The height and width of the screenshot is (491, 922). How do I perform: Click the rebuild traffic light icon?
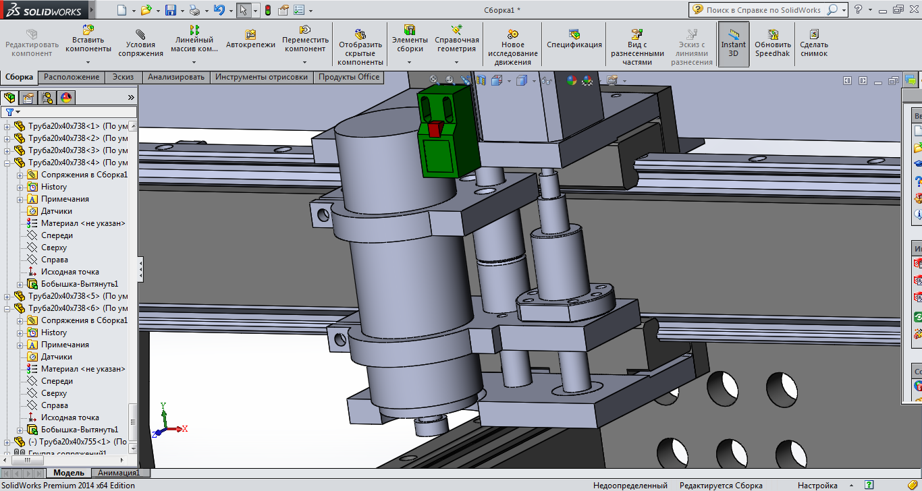pyautogui.click(x=268, y=10)
